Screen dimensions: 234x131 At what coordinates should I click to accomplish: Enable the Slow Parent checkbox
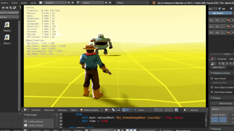pos(212,78)
